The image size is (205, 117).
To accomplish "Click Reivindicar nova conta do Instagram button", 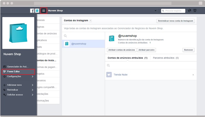I will [175, 21].
